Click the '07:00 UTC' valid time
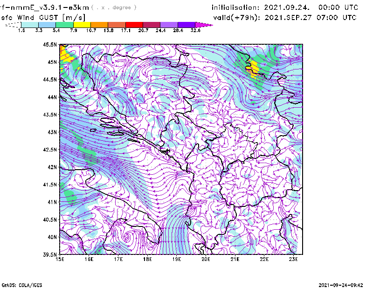The width and height of the screenshot is (373, 288). point(337,18)
